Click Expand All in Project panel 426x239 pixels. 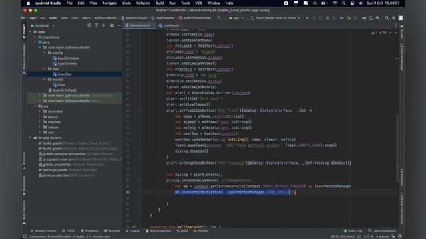tap(96, 25)
